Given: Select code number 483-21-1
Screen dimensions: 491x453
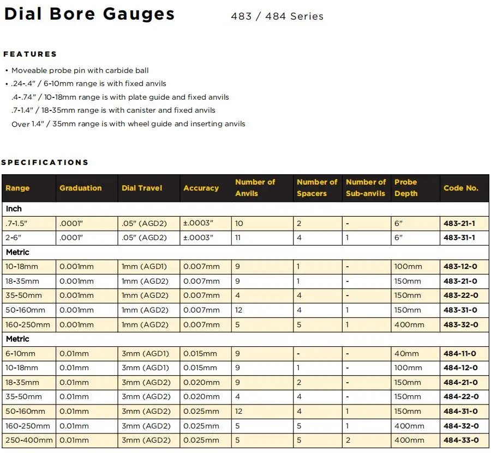Looking at the screenshot, I should click(459, 224).
